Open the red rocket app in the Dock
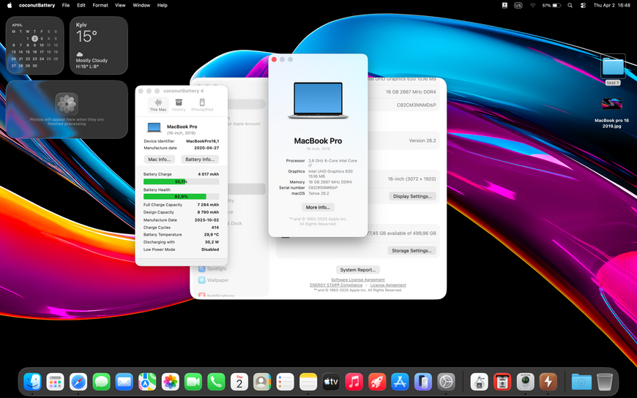Viewport: 637px width, 398px height. (377, 382)
